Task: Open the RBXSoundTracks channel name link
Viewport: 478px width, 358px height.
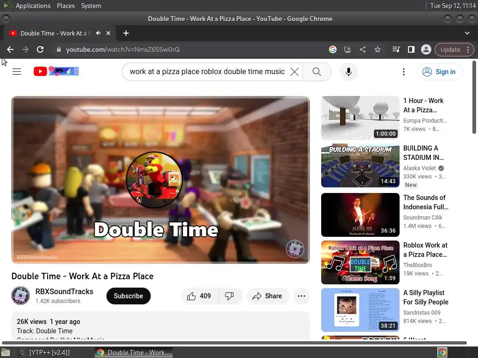Action: tap(64, 292)
